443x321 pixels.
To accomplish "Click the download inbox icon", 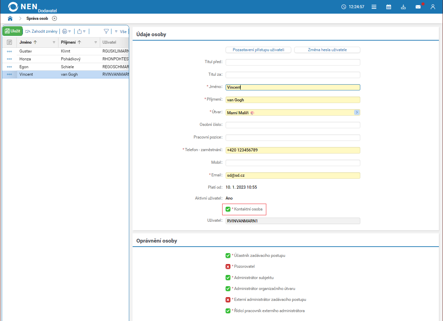I will point(403,7).
